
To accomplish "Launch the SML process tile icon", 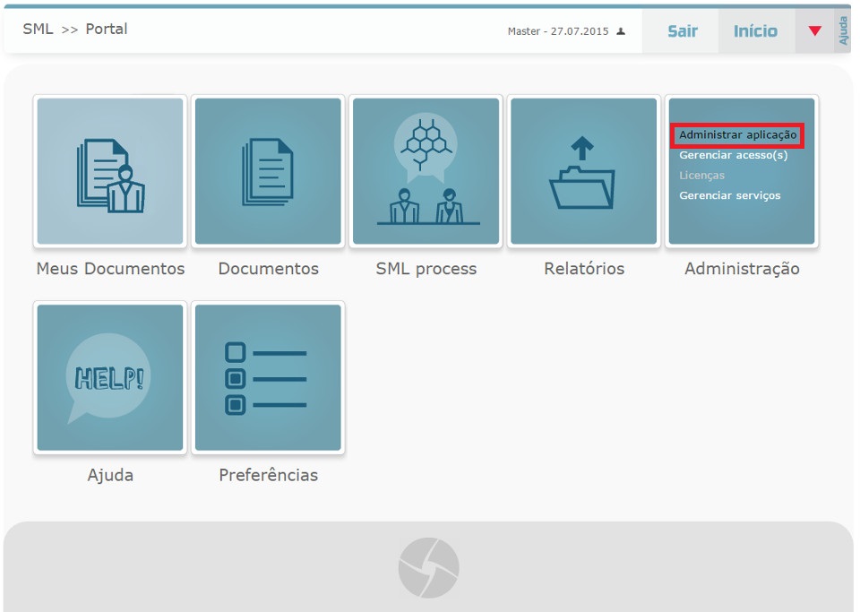I will (x=426, y=171).
